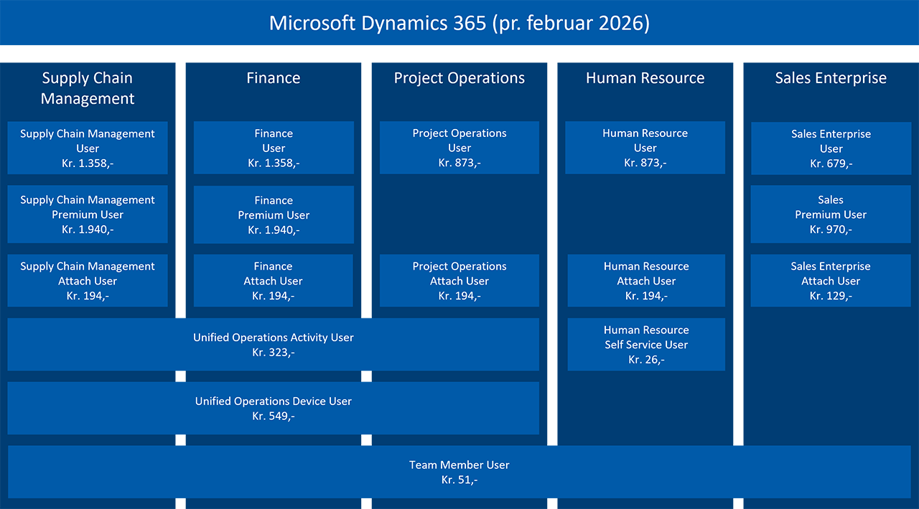Viewport: 919px width, 509px height.
Task: Click the Human Resource column heading
Action: 645,78
